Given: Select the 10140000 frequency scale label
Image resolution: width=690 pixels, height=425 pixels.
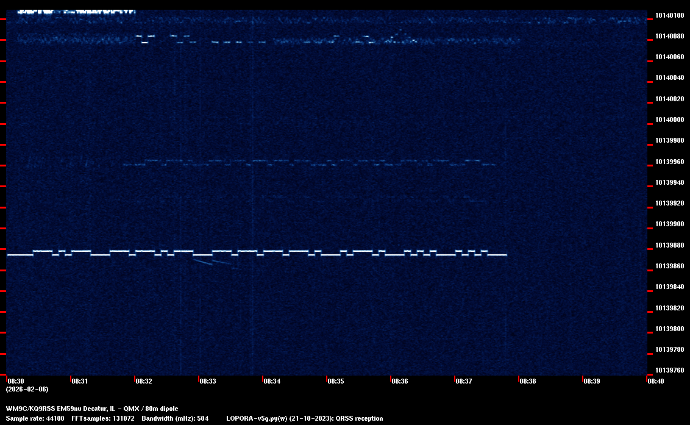Looking at the screenshot, I should [669, 120].
